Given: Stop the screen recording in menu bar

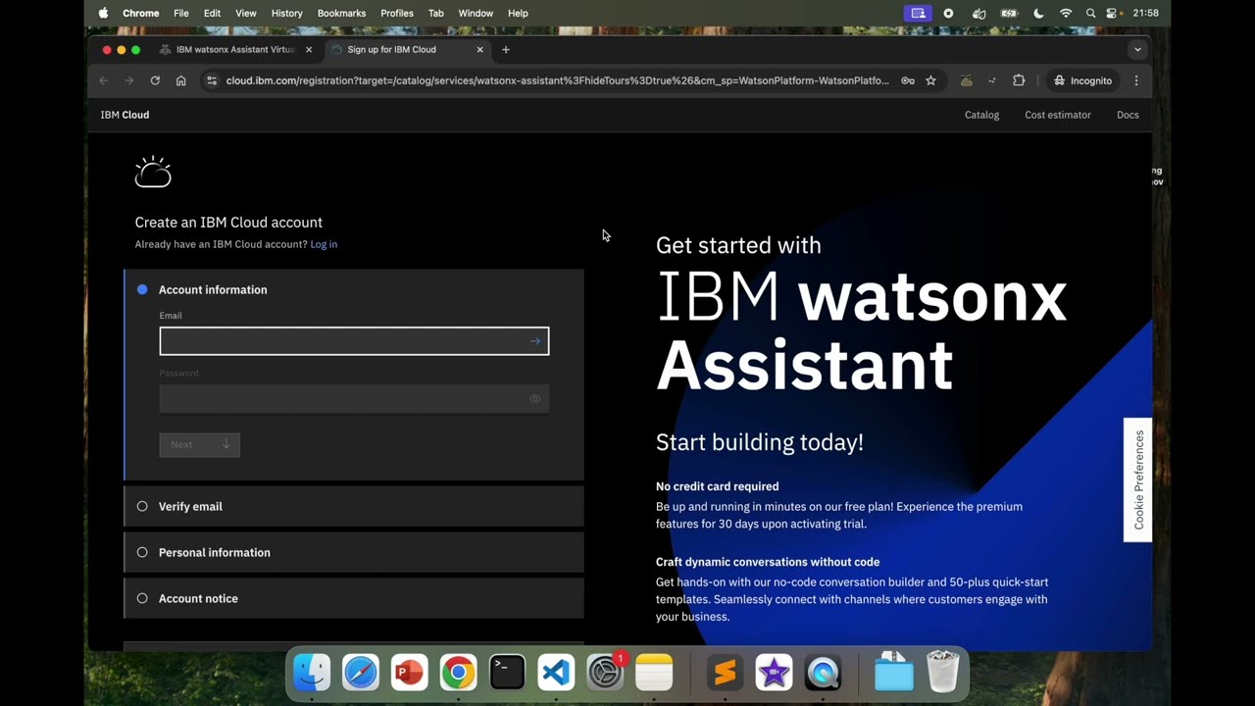Looking at the screenshot, I should click(948, 13).
